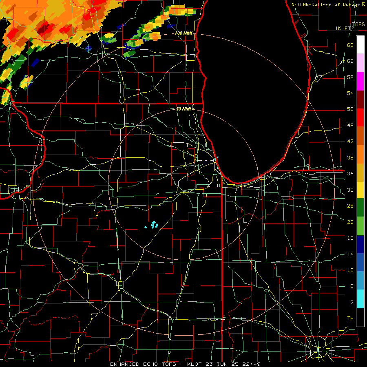The height and width of the screenshot is (367, 367).
Task: Select the white 66 kft legend swatch
Action: 360,45
